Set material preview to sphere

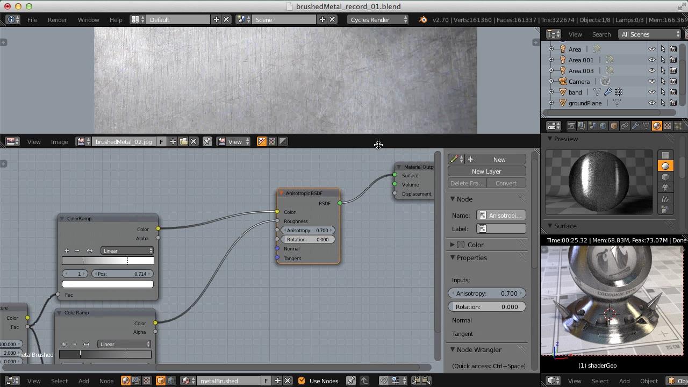[x=665, y=166]
